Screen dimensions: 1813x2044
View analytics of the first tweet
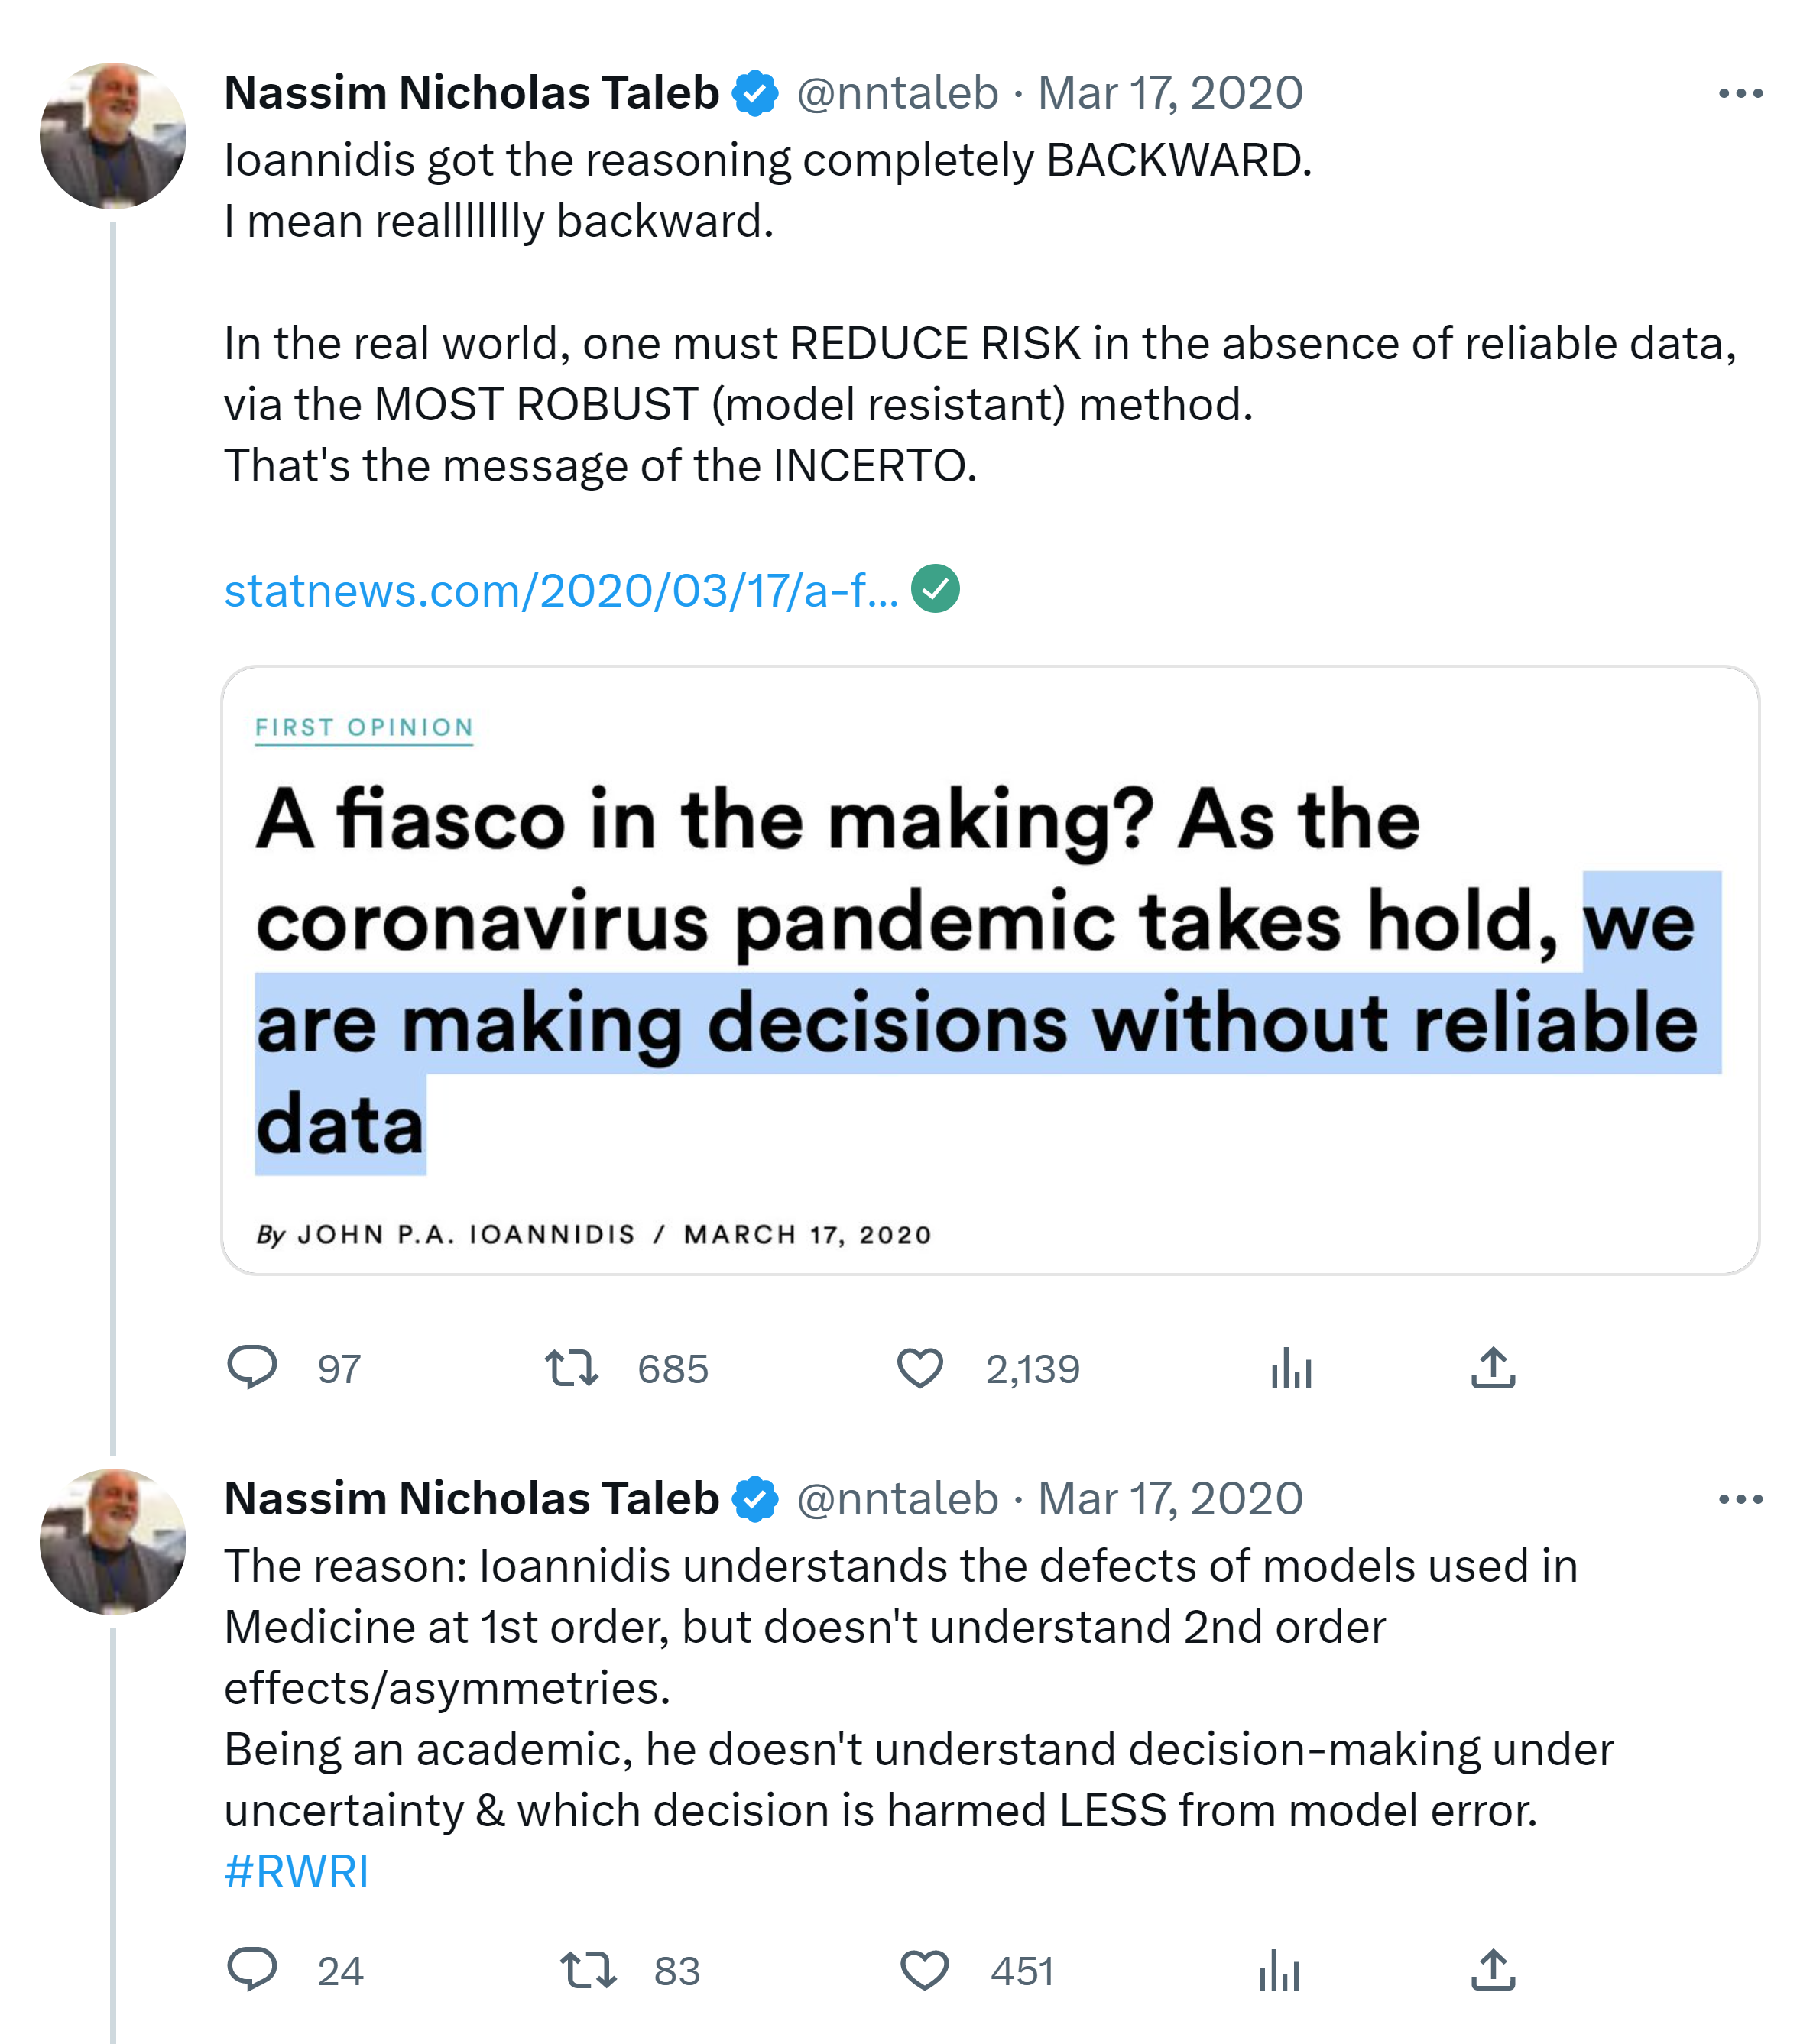[x=1291, y=1368]
